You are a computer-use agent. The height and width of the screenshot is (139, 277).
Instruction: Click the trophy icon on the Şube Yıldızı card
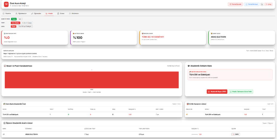212,33
